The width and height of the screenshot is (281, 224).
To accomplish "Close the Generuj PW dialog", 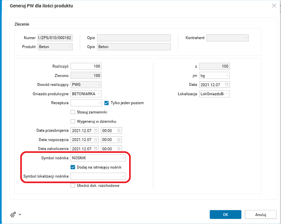I will (274, 5).
